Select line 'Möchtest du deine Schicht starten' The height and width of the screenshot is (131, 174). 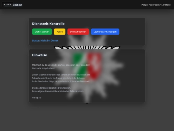click(61, 65)
